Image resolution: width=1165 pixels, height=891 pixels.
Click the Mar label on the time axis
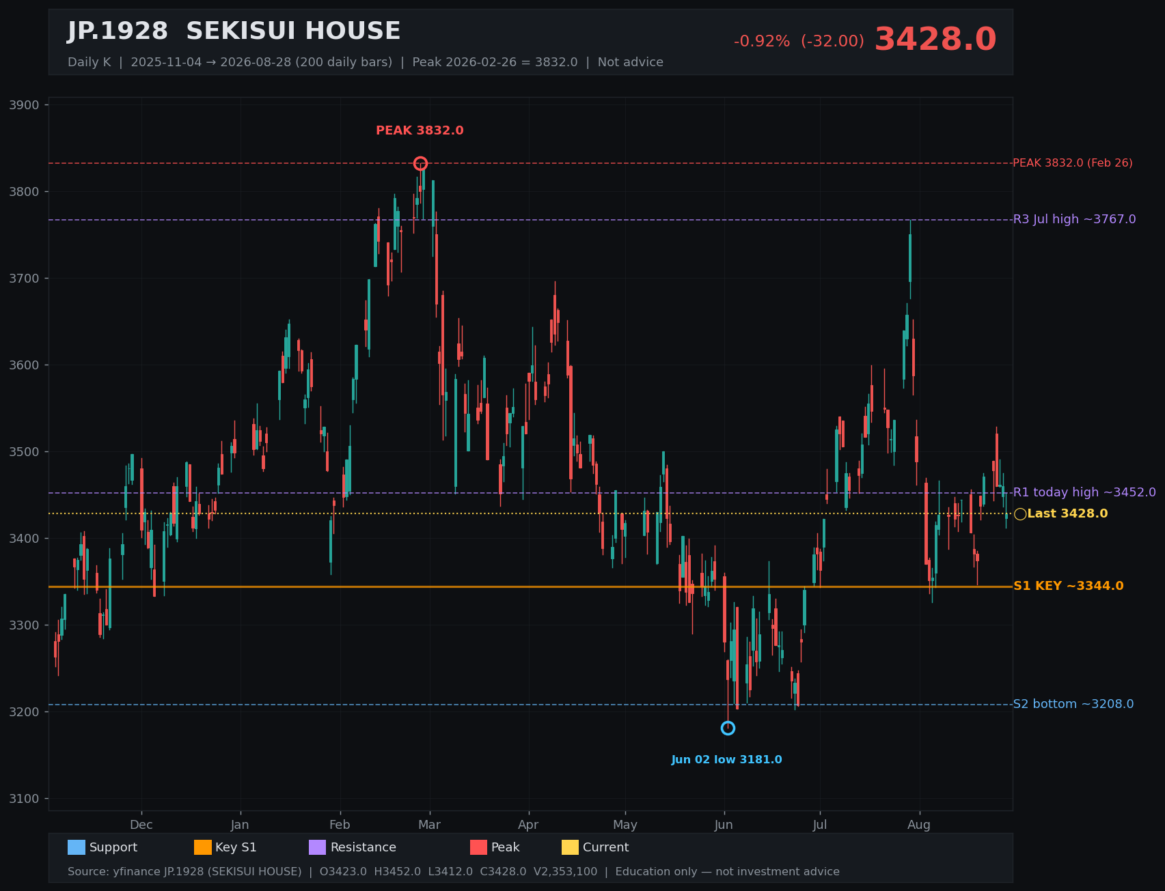point(429,825)
